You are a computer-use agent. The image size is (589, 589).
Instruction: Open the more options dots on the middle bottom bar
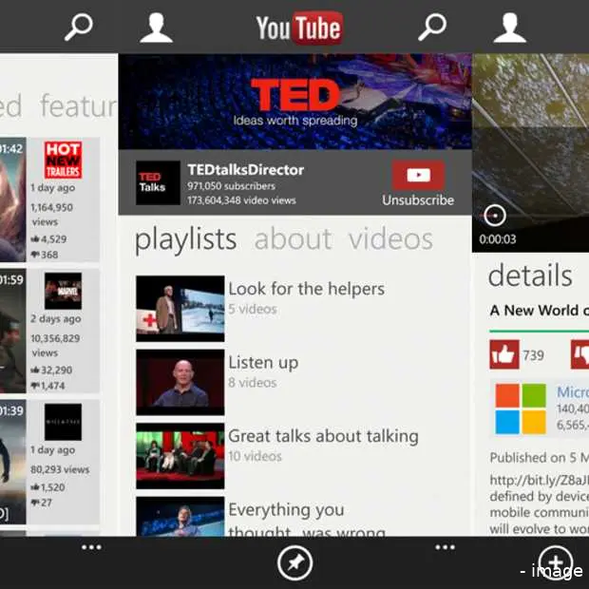[446, 547]
